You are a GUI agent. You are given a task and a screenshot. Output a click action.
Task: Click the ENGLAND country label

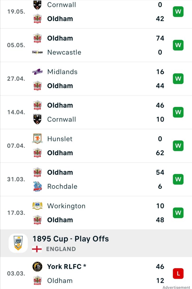[x=61, y=249]
